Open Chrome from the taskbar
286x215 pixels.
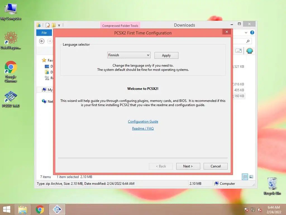point(40,209)
